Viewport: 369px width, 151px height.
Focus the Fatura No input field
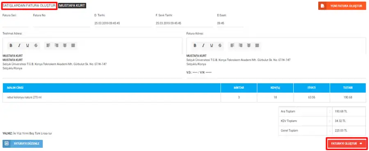coord(61,23)
